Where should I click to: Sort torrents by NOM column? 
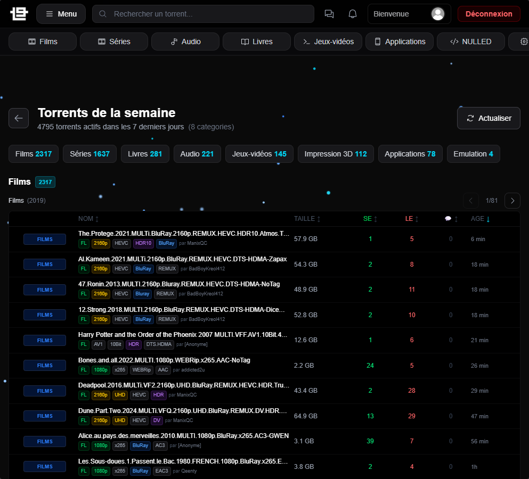pos(88,219)
